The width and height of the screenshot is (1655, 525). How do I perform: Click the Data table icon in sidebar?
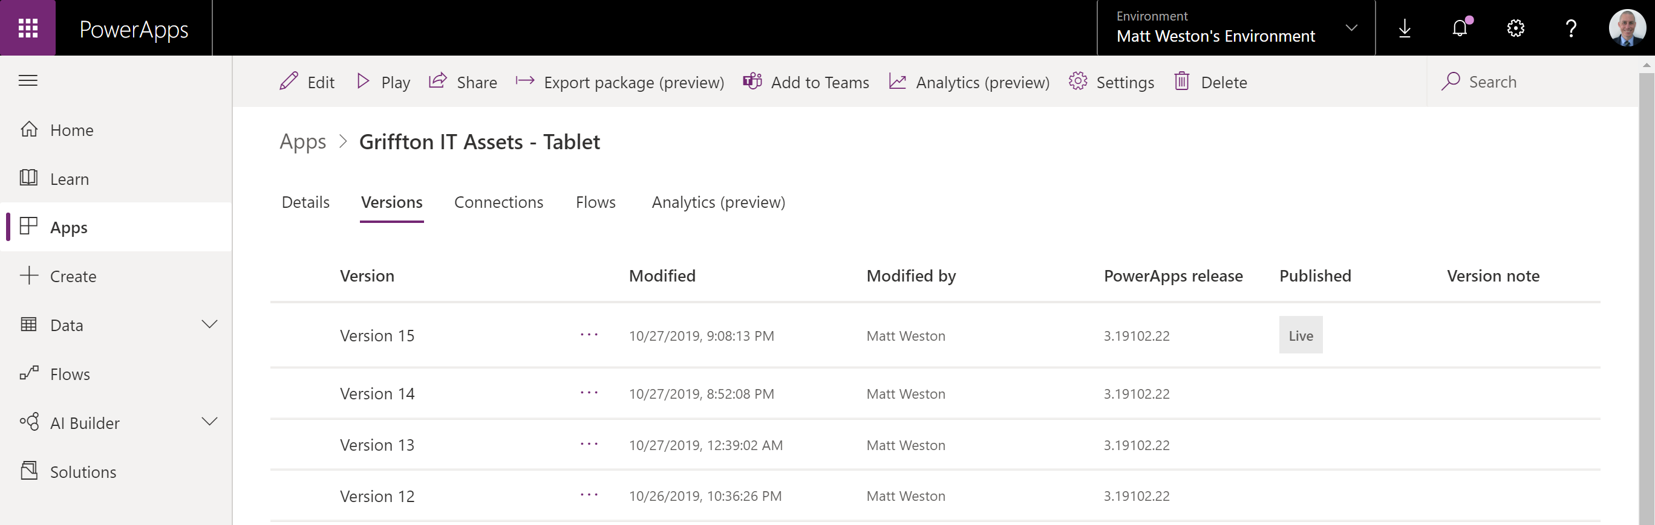[29, 324]
